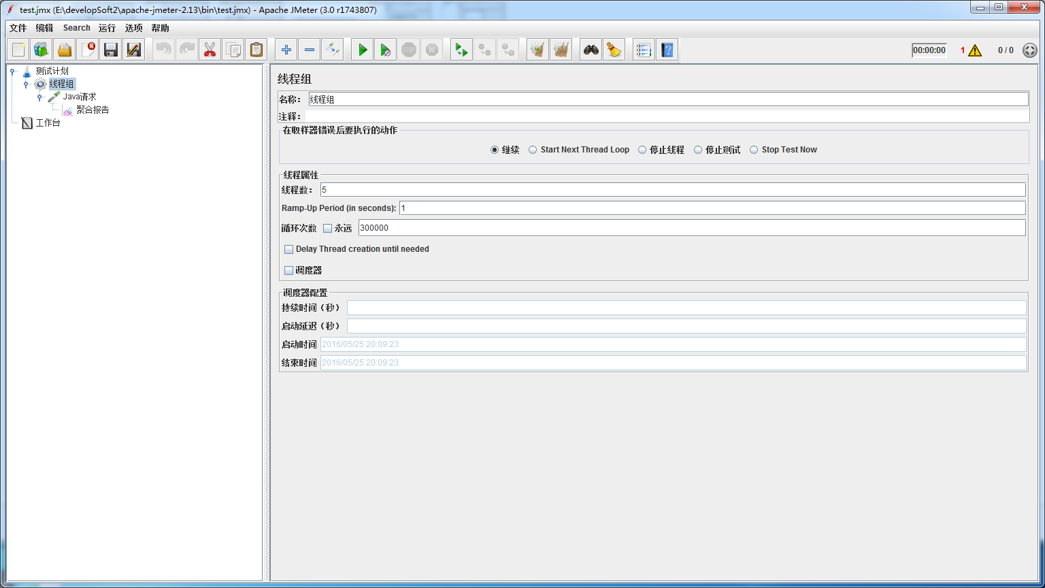Open the 帮助 menu

[161, 28]
